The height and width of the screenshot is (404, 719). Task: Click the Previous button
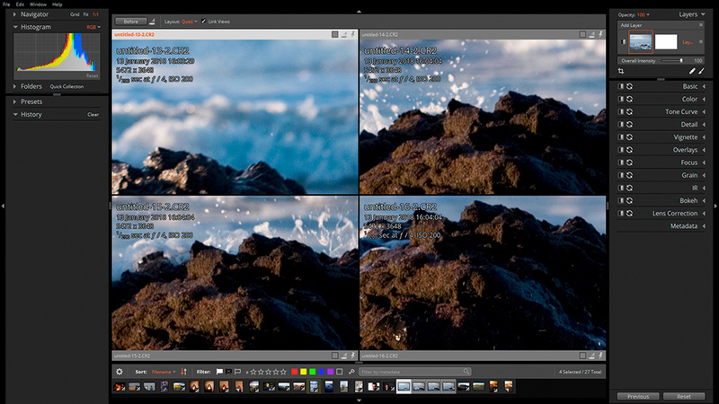tap(637, 396)
